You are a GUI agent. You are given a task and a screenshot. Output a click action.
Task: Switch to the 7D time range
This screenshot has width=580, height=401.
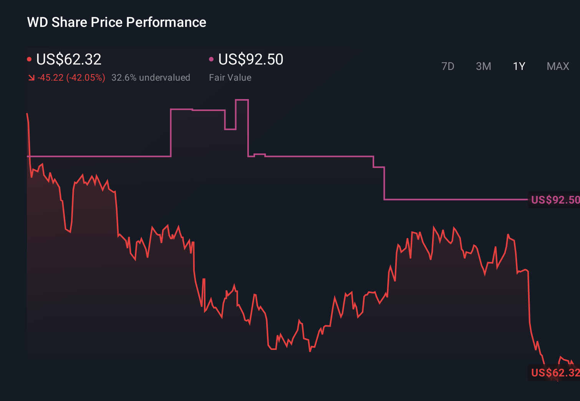coord(448,66)
